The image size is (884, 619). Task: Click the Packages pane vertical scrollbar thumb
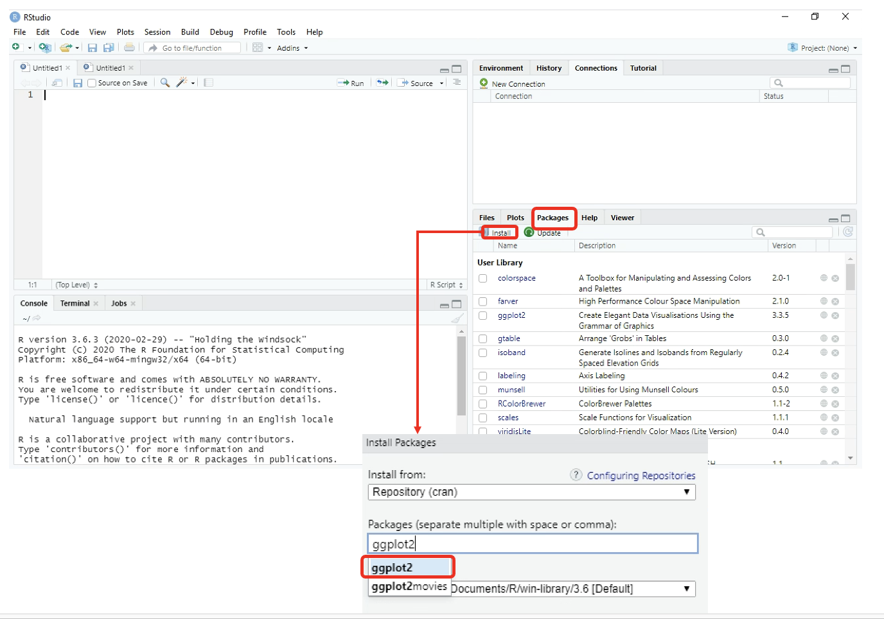(851, 277)
